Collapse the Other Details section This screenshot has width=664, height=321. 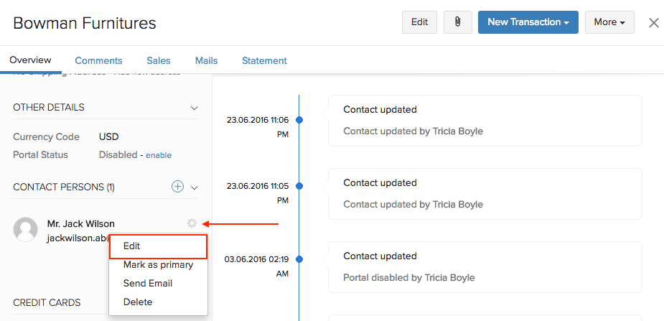point(194,108)
